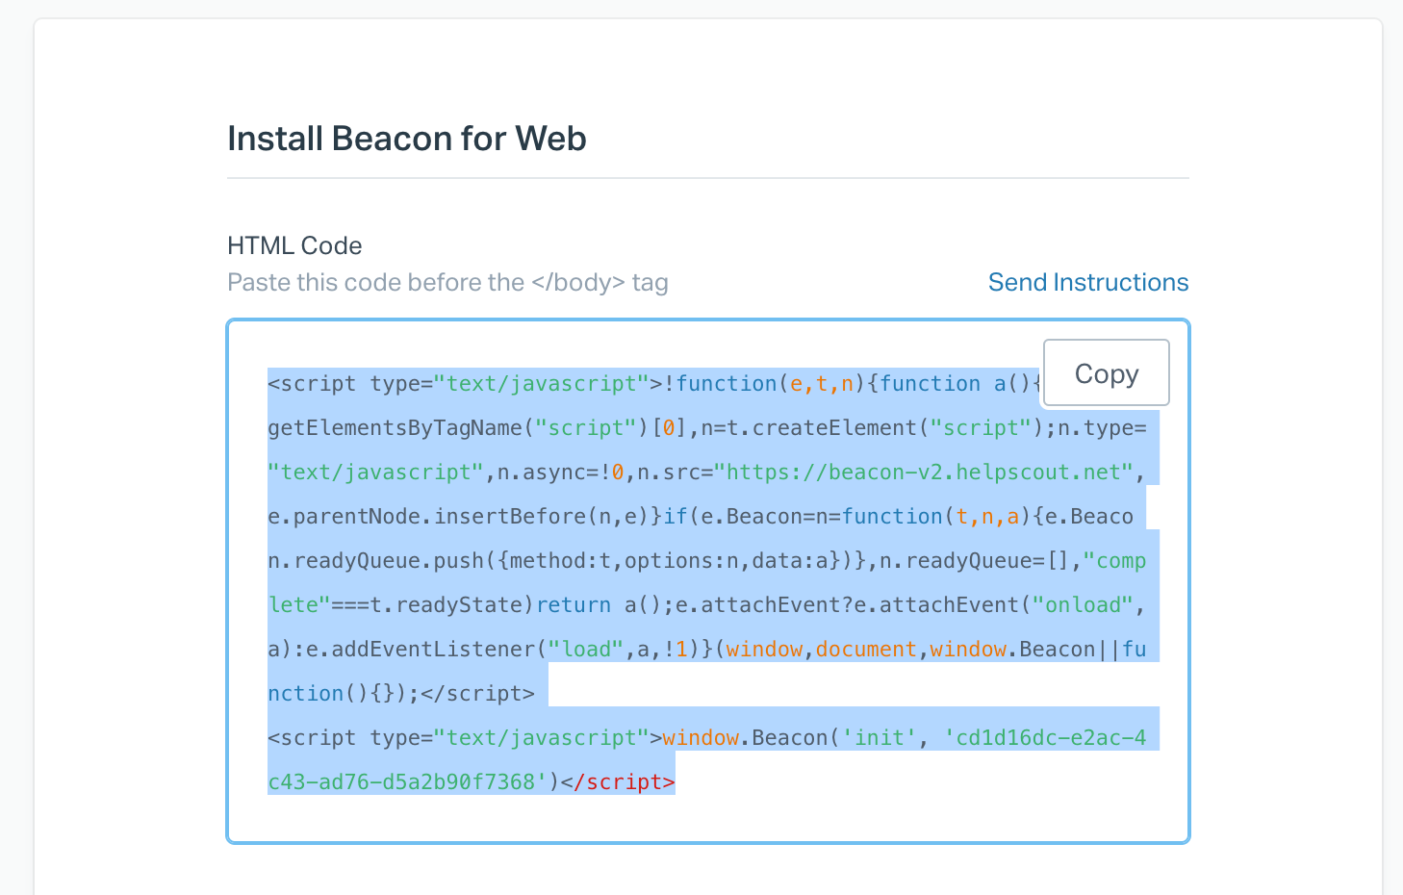Click the Install Beacon for Web heading

click(406, 139)
